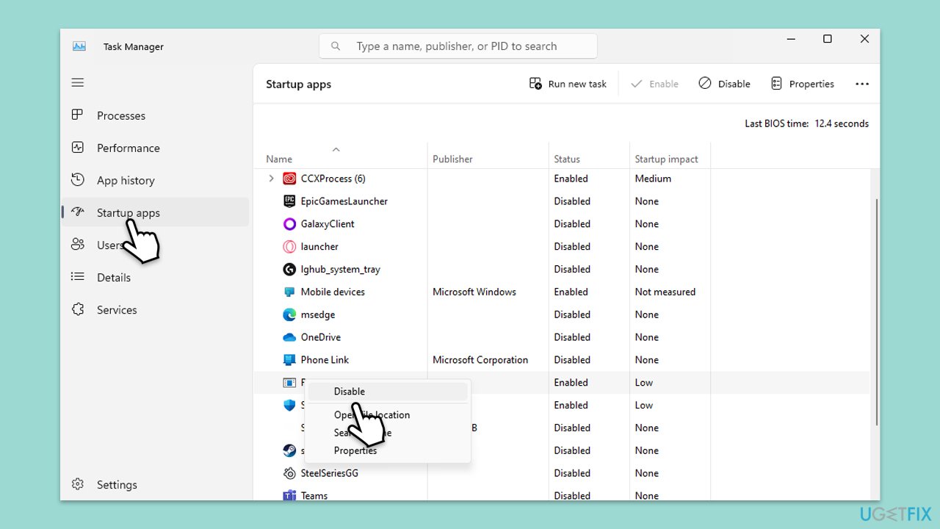The width and height of the screenshot is (940, 529).
Task: Open the Processes page
Action: pyautogui.click(x=120, y=115)
